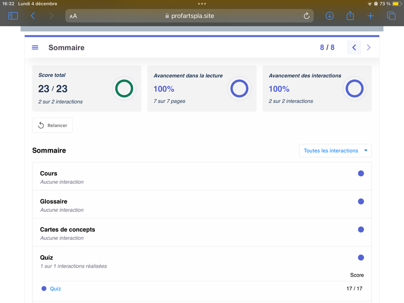Go to previous page with left chevron

(354, 47)
